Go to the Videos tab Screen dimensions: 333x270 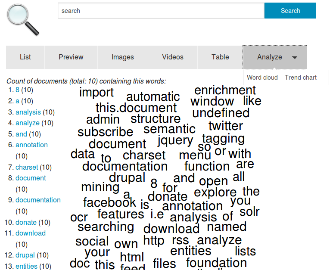click(x=173, y=57)
